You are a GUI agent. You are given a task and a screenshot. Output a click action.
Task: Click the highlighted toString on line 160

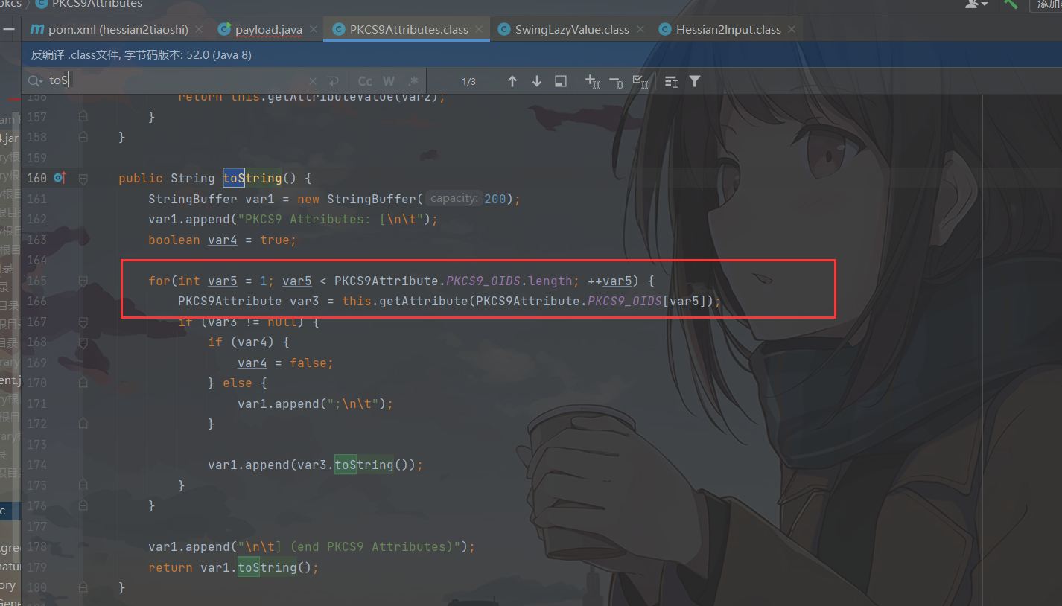click(252, 178)
